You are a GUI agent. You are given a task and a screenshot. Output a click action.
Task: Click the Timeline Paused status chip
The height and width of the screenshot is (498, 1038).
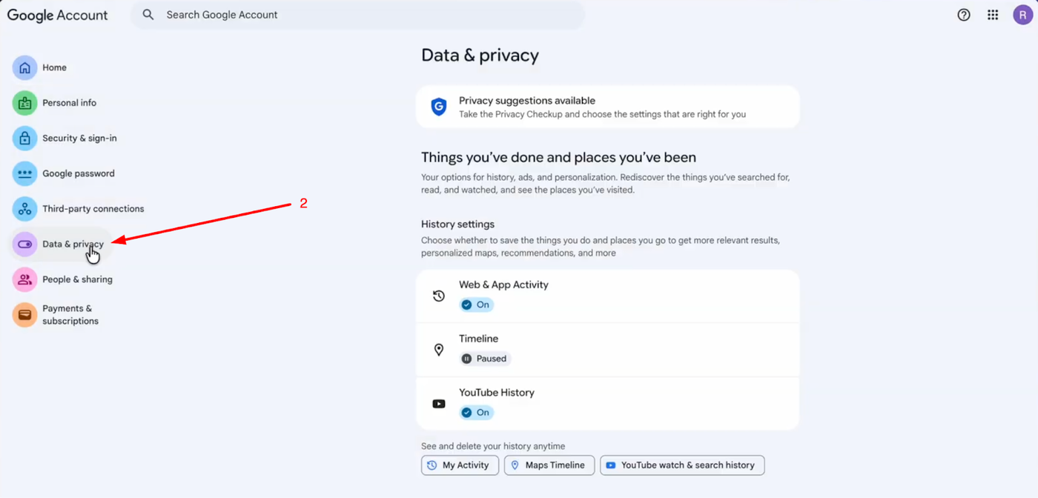point(485,359)
